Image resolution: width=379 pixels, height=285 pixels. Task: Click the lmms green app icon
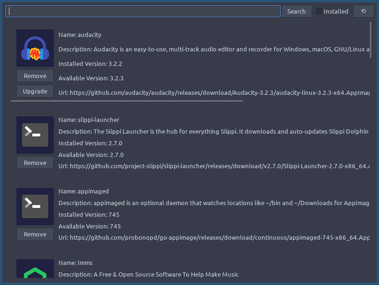pyautogui.click(x=35, y=269)
